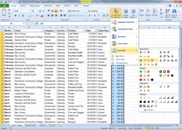The image size is (182, 130).
Task: Open Data Bars submenu
Action: pyautogui.click(x=125, y=37)
